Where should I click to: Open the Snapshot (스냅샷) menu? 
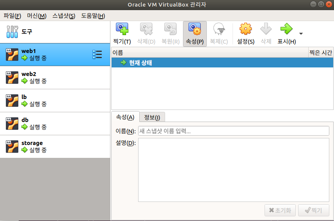64,16
